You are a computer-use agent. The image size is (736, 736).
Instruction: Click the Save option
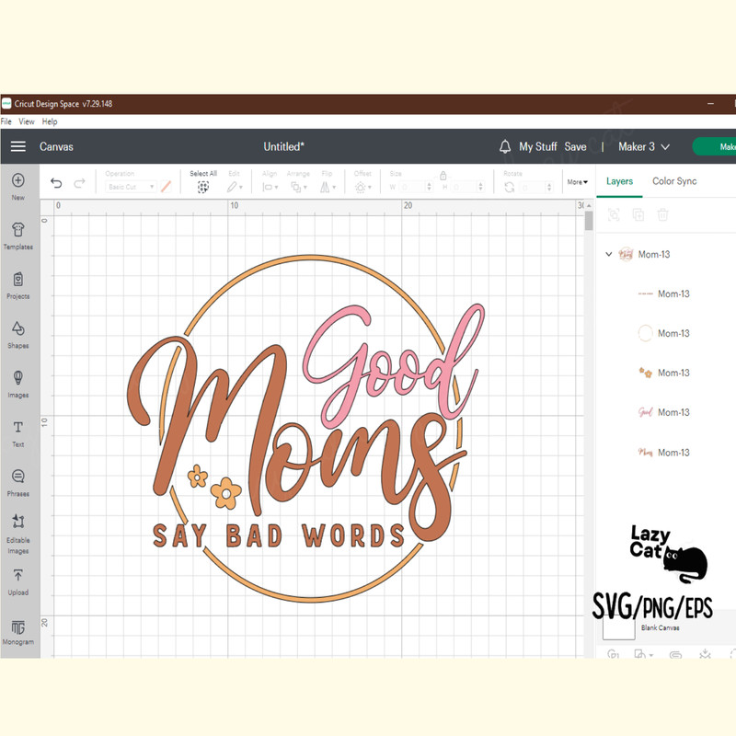(x=575, y=146)
